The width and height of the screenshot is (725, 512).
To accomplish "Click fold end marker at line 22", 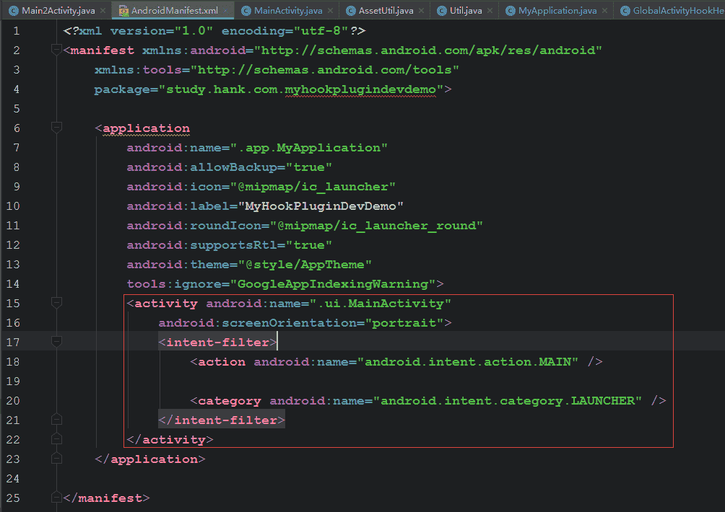I will click(x=56, y=438).
